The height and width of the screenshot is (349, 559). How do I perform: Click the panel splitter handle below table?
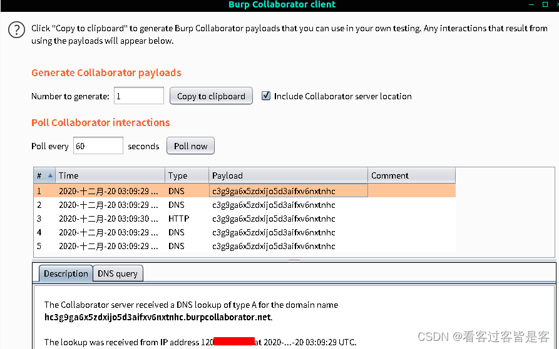[x=294, y=260]
